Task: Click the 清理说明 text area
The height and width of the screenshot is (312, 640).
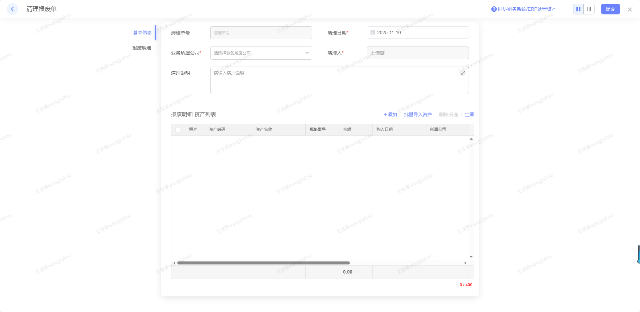Action: pos(335,82)
